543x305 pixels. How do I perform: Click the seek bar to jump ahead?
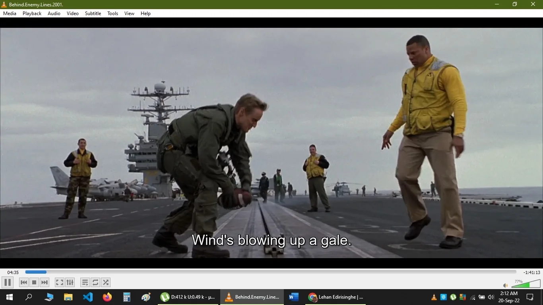tap(271, 272)
